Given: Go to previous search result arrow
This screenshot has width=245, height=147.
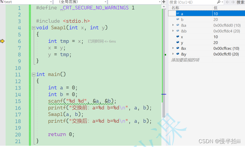Looking at the screenshot, I should [x=228, y=2].
